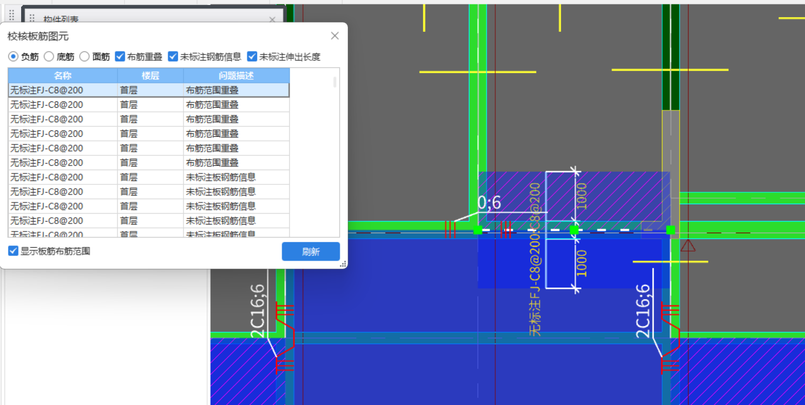This screenshot has width=805, height=405.
Task: Select the 面筋 radio button
Action: (85, 56)
